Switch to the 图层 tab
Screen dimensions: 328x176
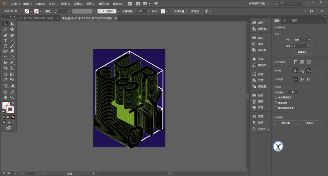(x=295, y=21)
